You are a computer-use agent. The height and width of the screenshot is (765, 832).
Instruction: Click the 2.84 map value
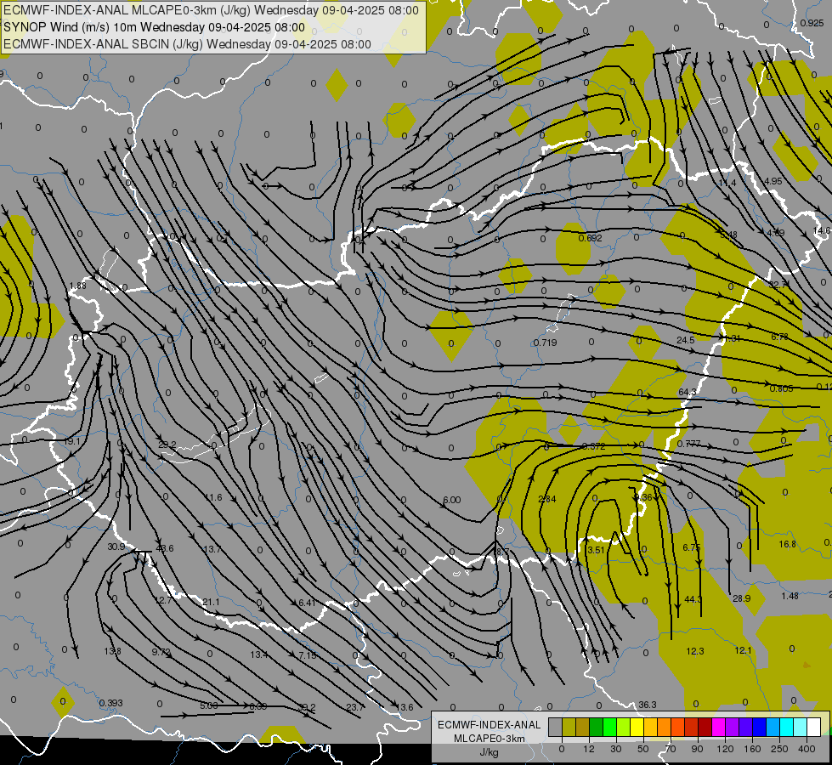coord(547,499)
